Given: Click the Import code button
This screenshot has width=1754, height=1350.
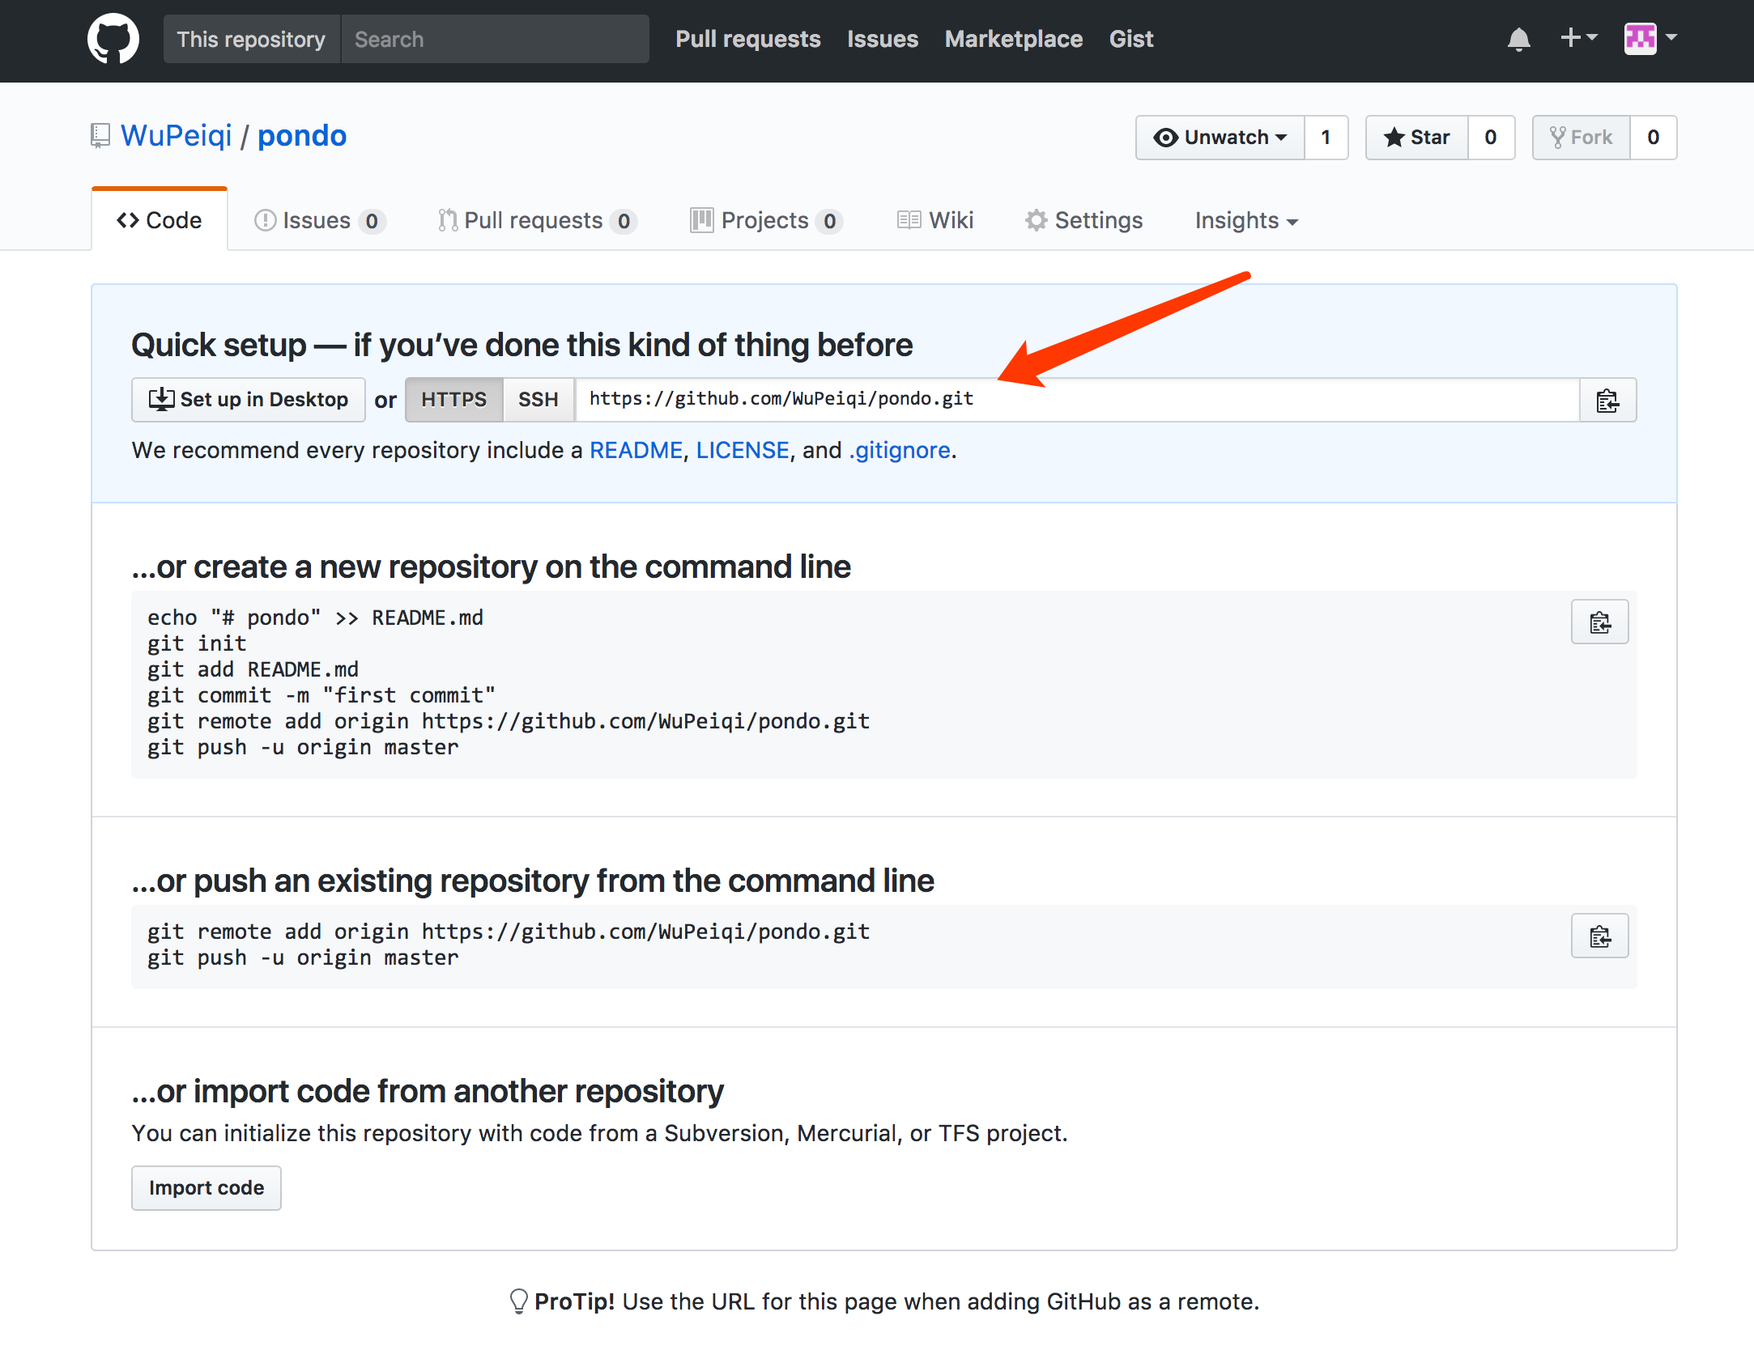Looking at the screenshot, I should (x=206, y=1187).
